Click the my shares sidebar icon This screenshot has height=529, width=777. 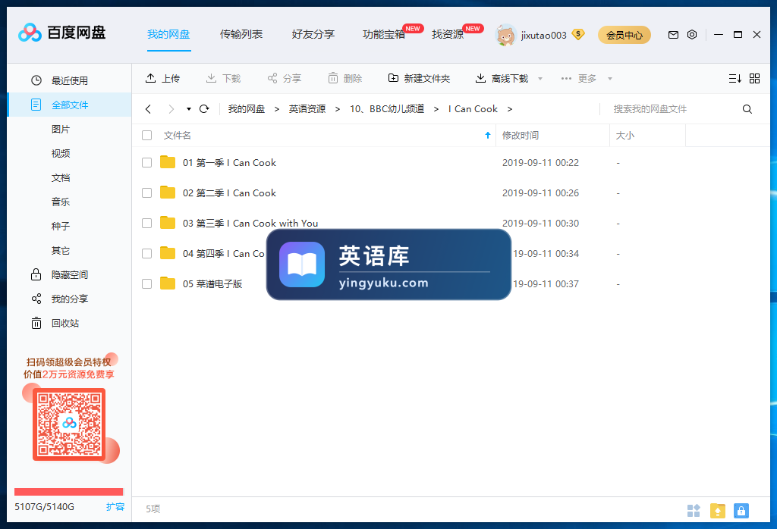click(x=36, y=299)
